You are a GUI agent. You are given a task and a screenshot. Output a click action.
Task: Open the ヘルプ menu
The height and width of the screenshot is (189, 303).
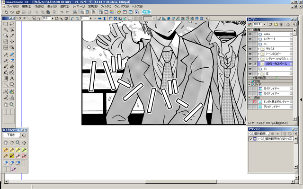(x=137, y=6)
